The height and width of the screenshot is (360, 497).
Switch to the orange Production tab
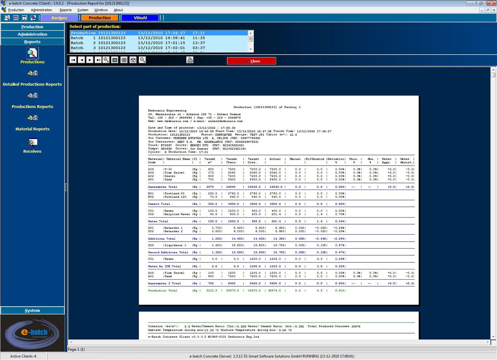click(x=99, y=18)
